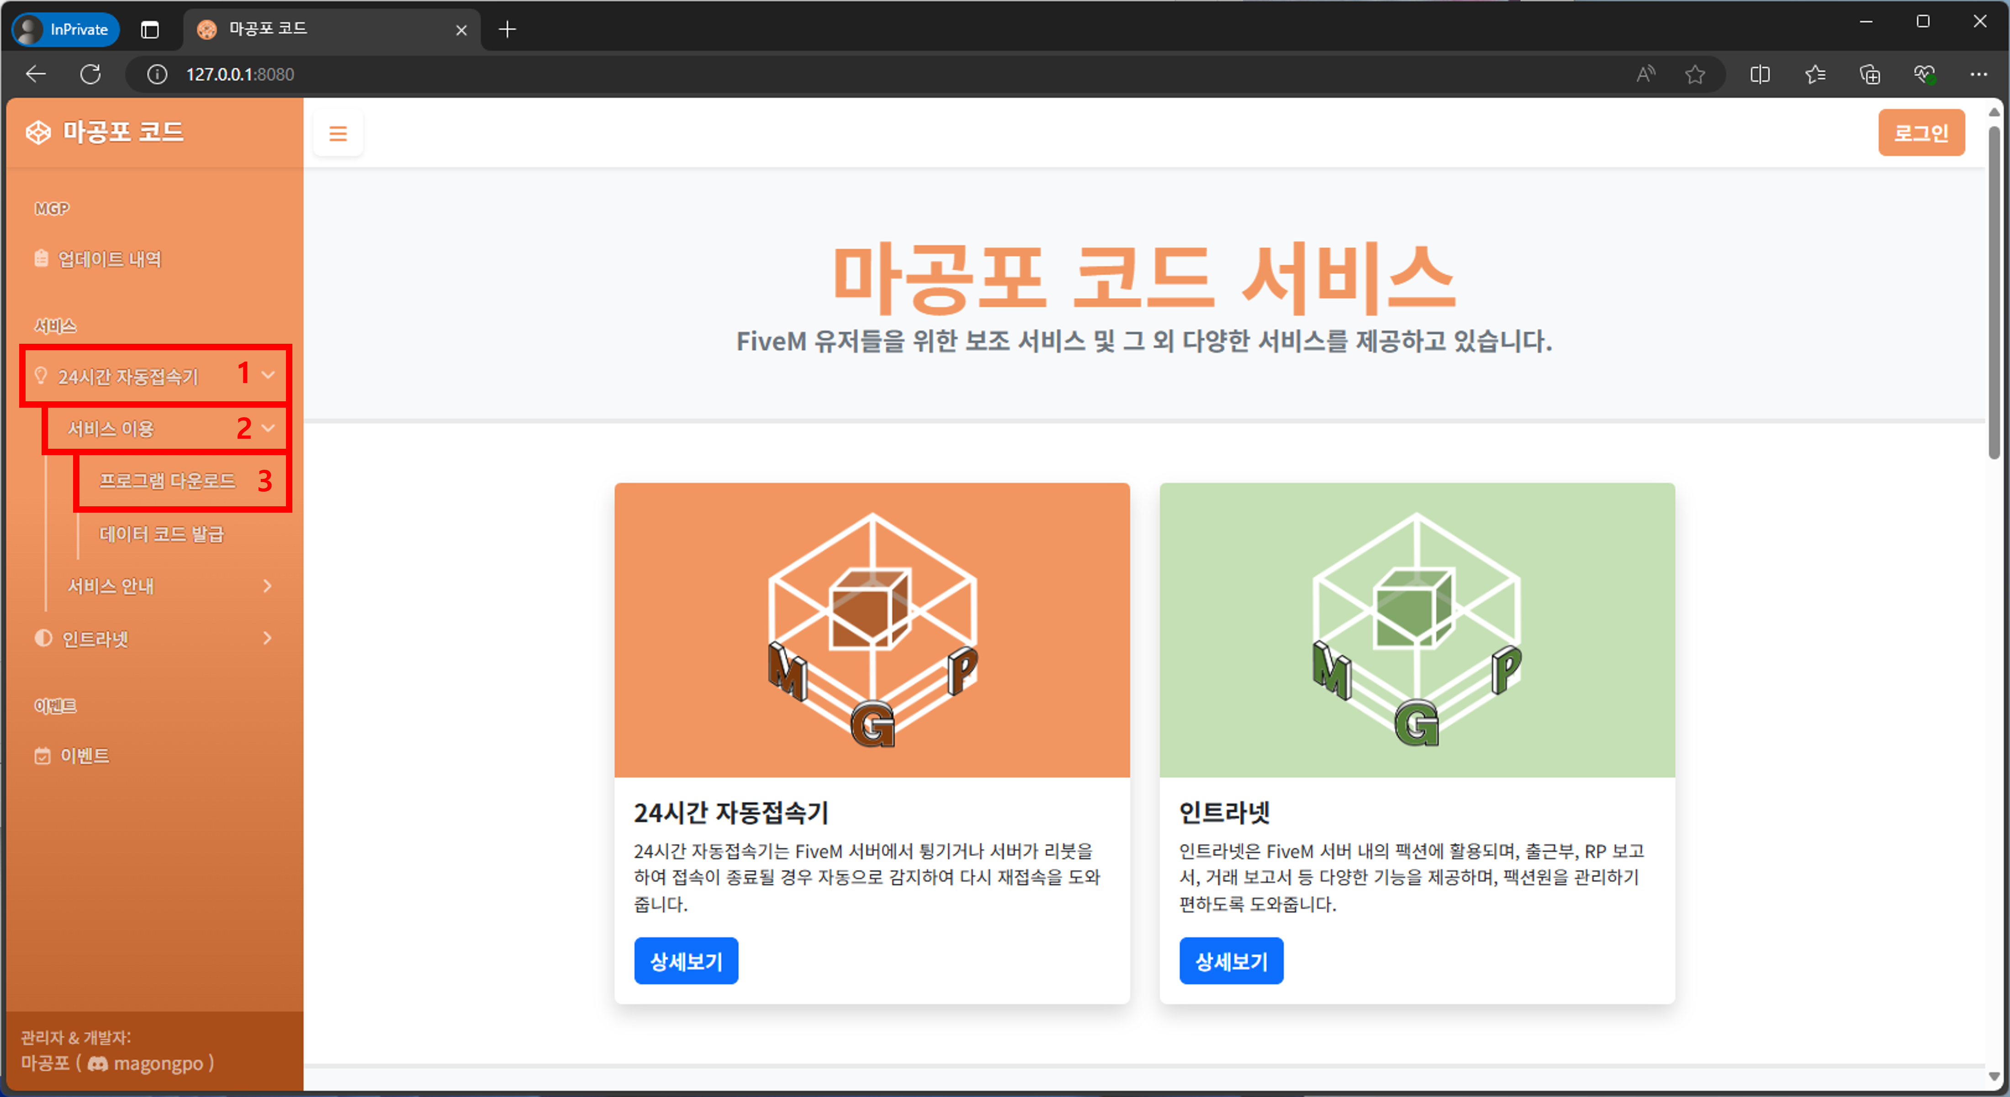Click the FiveM 유저들을 위한 subtitle text
The height and width of the screenshot is (1097, 2010).
coord(1144,341)
